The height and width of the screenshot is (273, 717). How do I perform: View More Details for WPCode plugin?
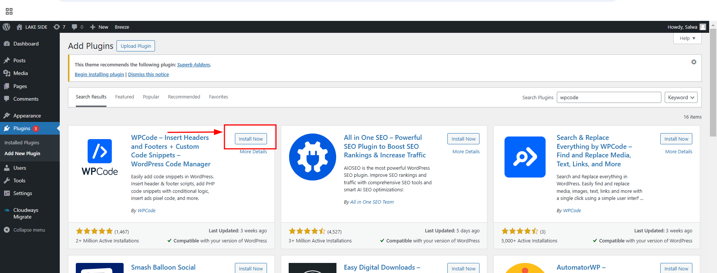253,152
